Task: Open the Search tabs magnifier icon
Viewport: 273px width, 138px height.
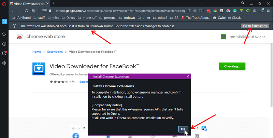Action: (243, 3)
